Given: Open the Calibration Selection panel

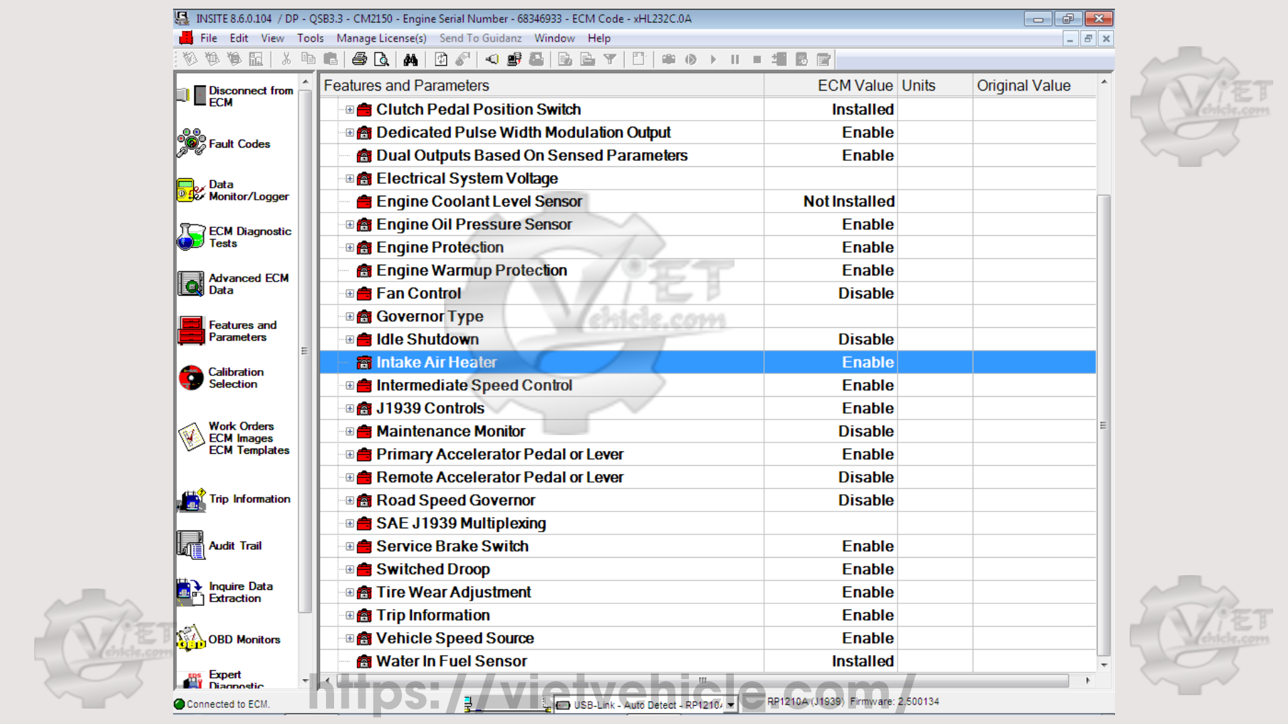Looking at the screenshot, I should click(235, 378).
